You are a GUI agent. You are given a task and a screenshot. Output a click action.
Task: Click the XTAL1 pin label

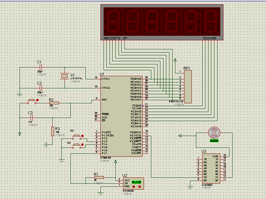coord(106,79)
